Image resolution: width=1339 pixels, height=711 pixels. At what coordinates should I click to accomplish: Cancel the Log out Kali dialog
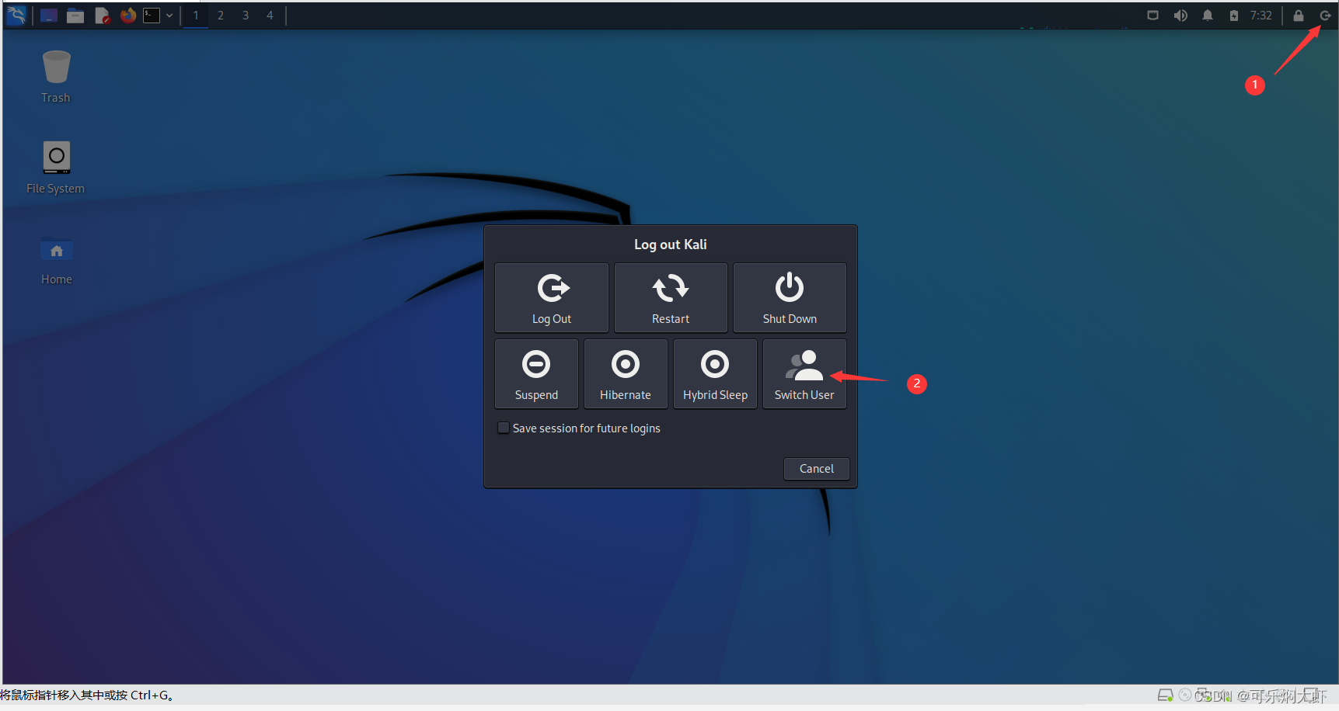(x=816, y=469)
